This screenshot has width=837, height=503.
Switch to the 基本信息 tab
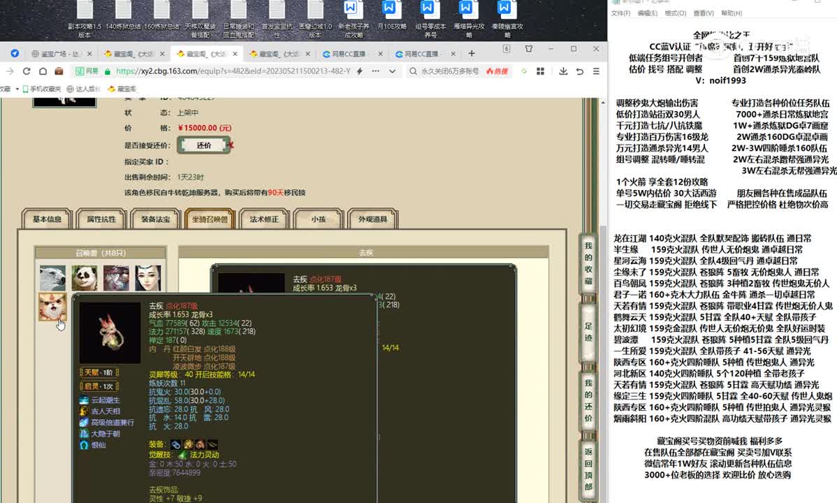(x=48, y=219)
